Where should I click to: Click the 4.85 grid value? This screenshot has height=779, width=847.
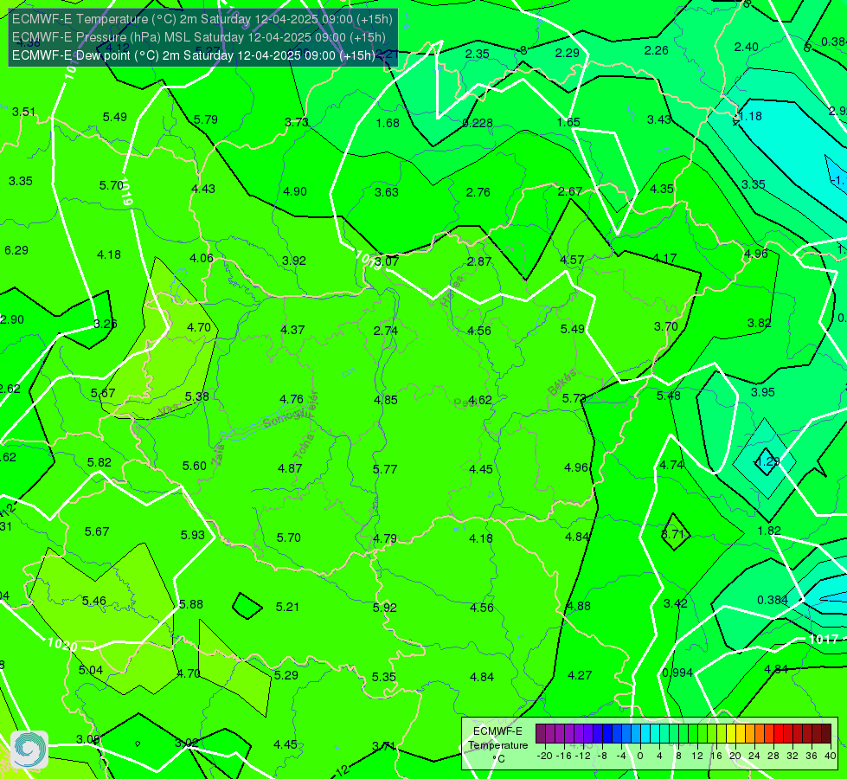coord(386,400)
